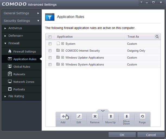Expand the File Rating section
166x139 pixels.
21,96
